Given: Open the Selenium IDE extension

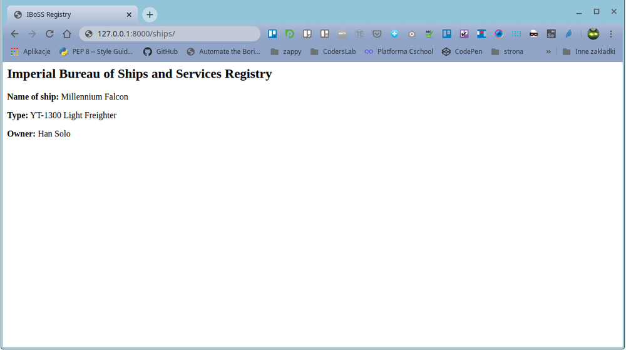Looking at the screenshot, I should click(551, 34).
